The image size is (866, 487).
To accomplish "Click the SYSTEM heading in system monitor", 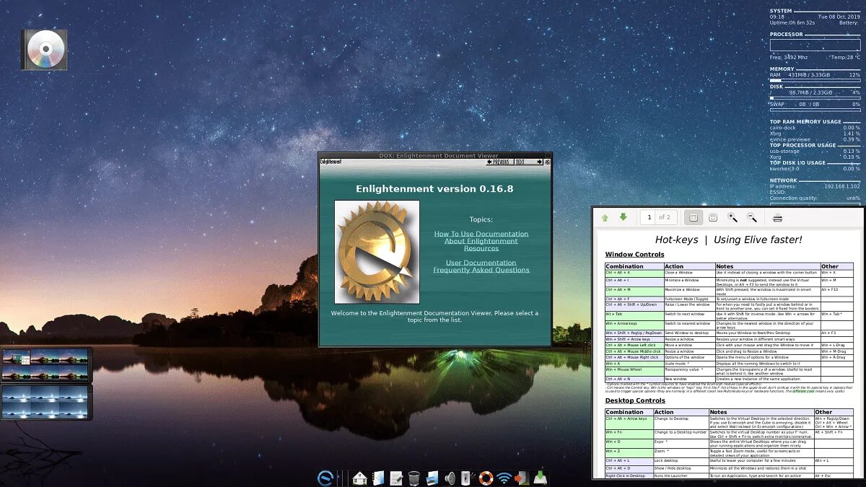I will [781, 11].
